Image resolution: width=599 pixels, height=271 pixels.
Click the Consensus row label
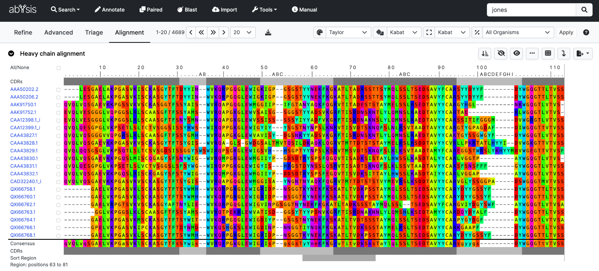pyautogui.click(x=23, y=244)
